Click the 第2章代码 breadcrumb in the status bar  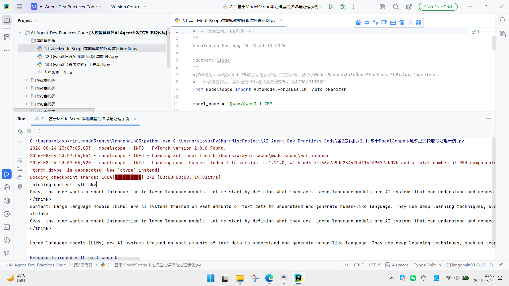tap(83, 265)
